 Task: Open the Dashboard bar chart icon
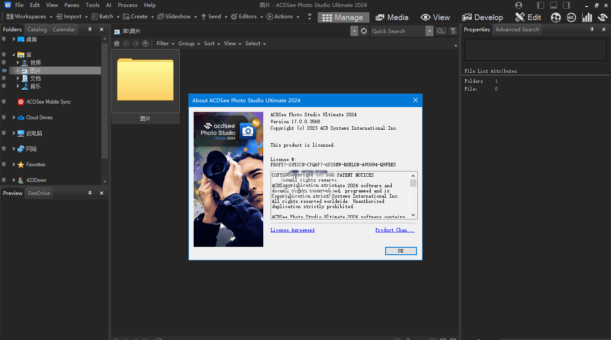pos(587,17)
